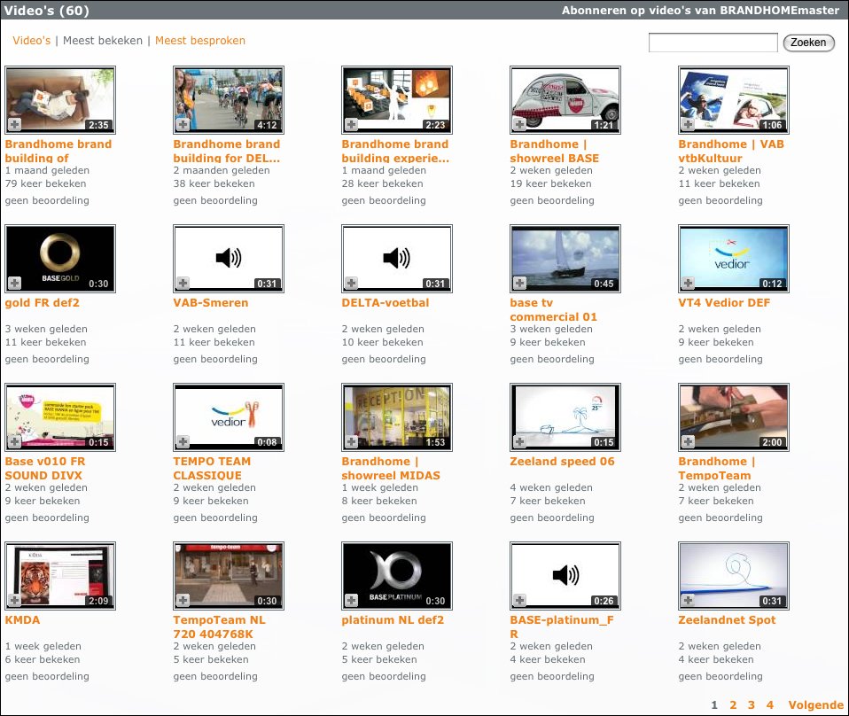This screenshot has height=716, width=849.
Task: Add Base v010 FR SOUND DIVX to queue
Action: (x=14, y=442)
